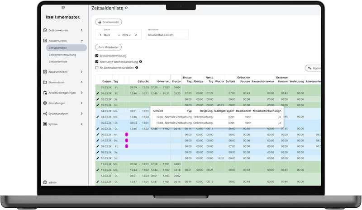The height and width of the screenshot is (210, 362).
Task: Click the Druckansicht button
Action: click(x=109, y=22)
